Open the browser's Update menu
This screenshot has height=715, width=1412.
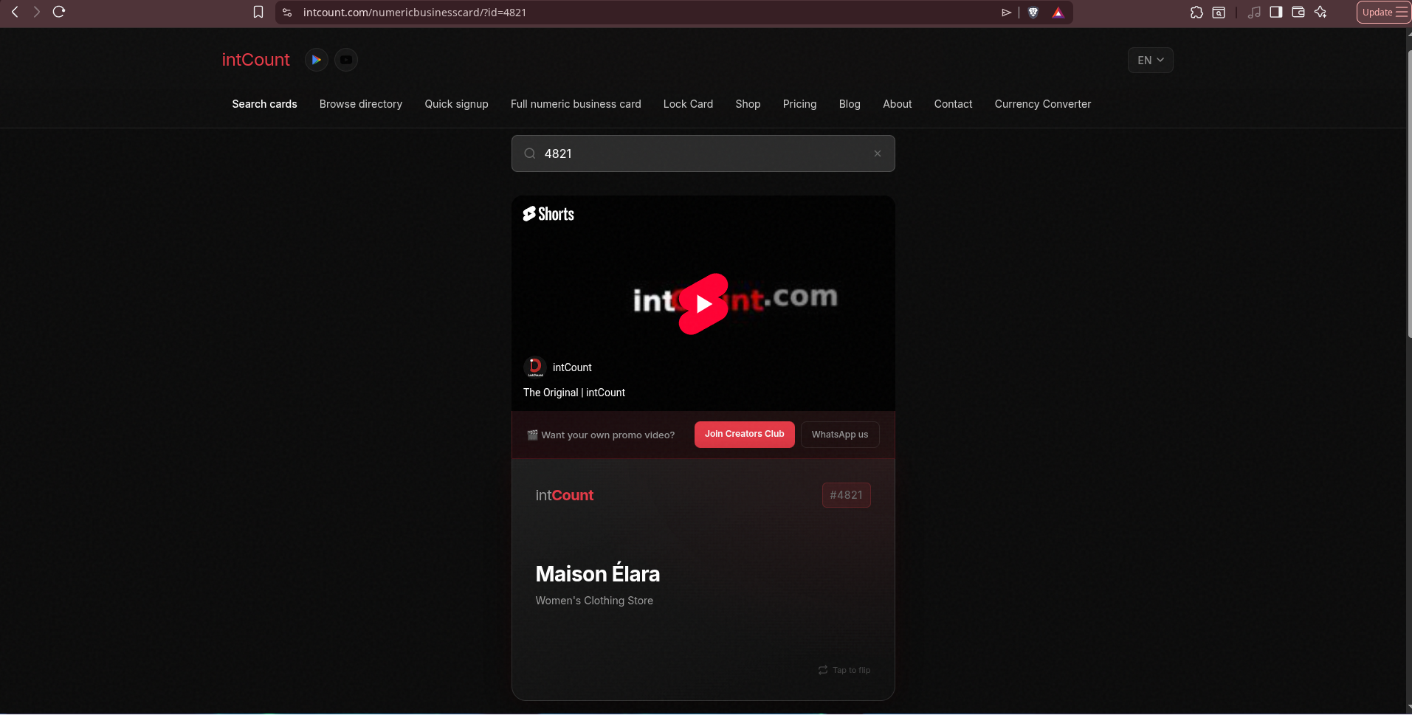1384,12
